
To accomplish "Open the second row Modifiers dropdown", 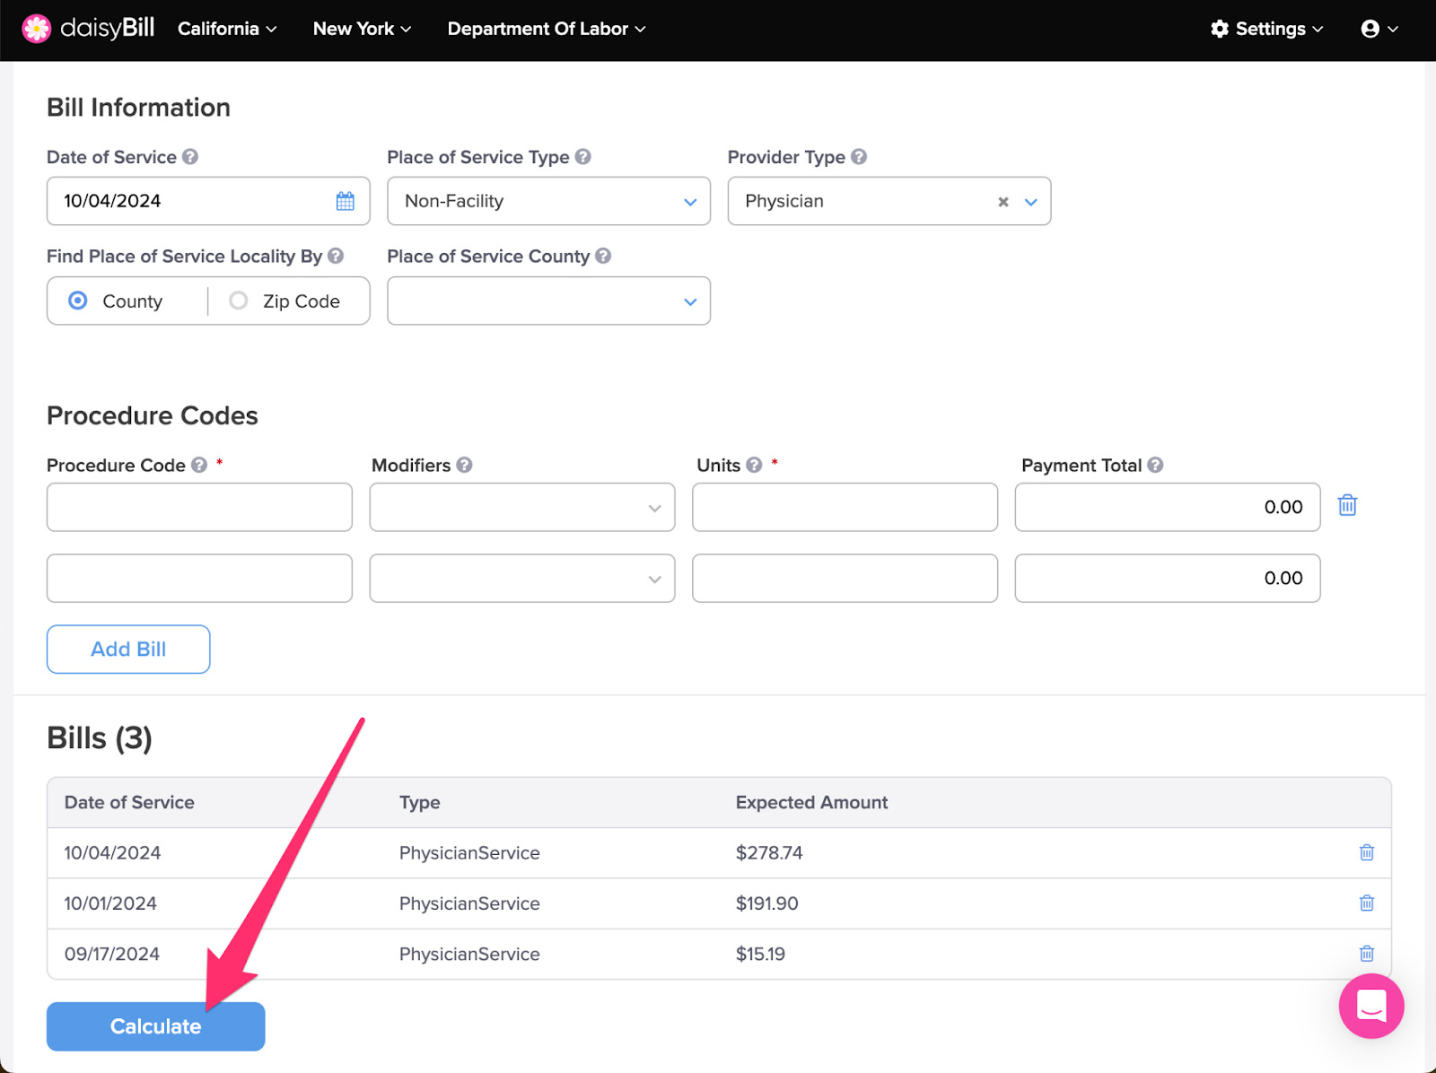I will [522, 578].
